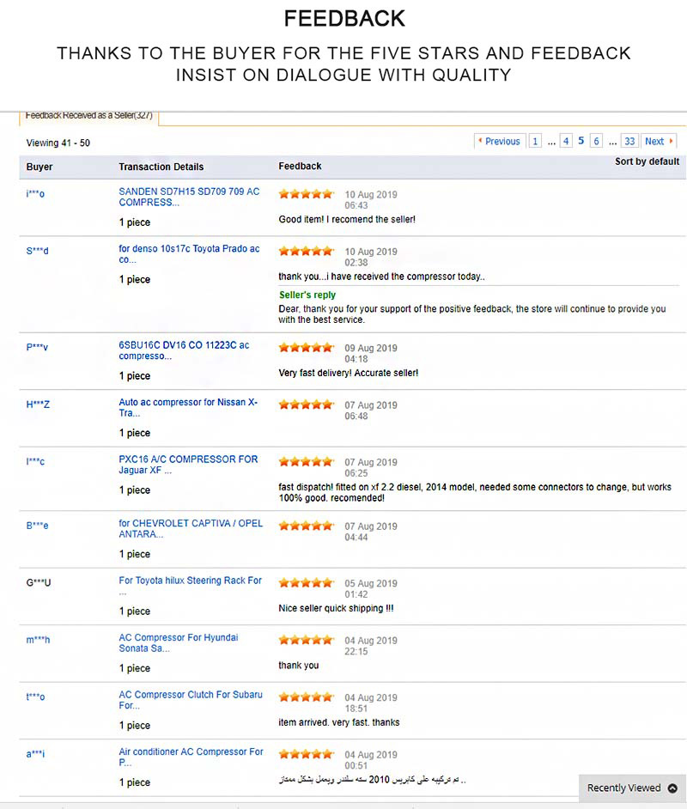Viewport: 687px width, 809px height.
Task: Open the Sort by default option
Action: [647, 161]
